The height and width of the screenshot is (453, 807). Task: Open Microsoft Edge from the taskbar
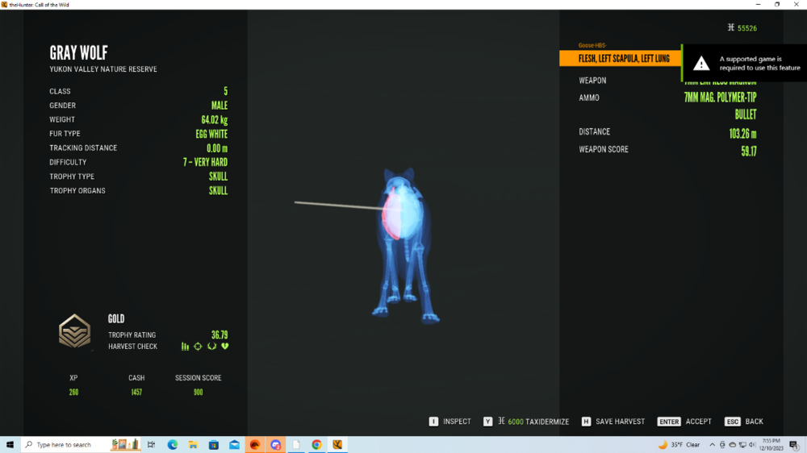172,445
